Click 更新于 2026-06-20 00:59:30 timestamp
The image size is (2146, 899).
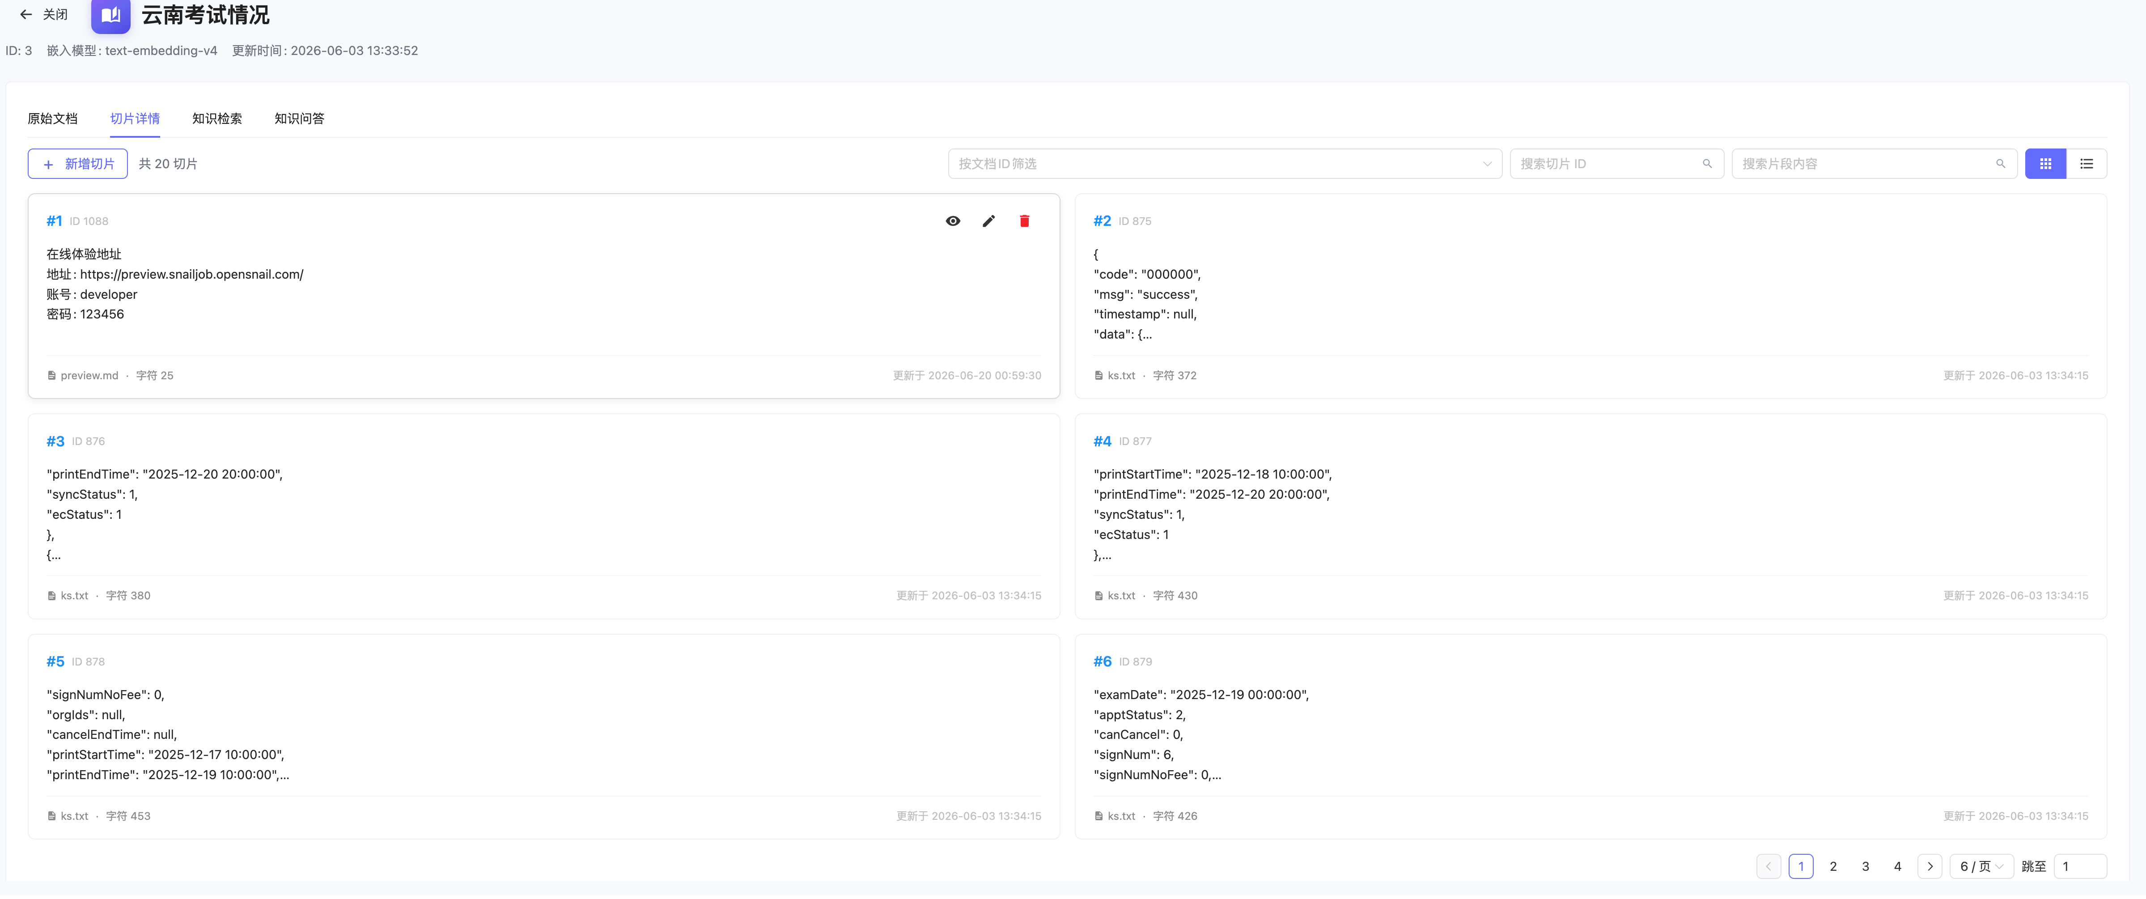click(967, 376)
